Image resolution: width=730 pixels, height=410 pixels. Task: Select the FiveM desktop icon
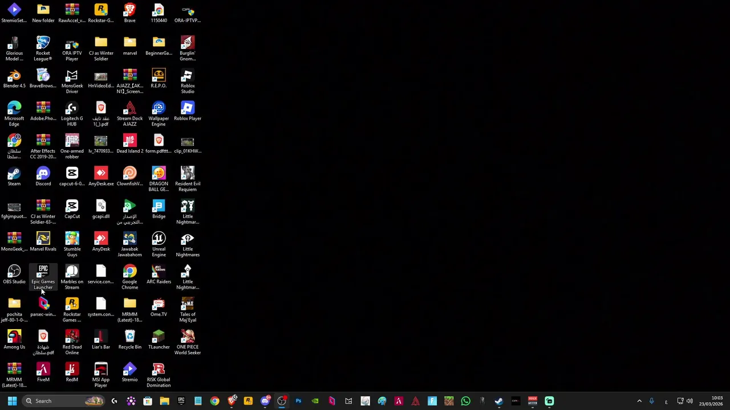[x=43, y=372]
